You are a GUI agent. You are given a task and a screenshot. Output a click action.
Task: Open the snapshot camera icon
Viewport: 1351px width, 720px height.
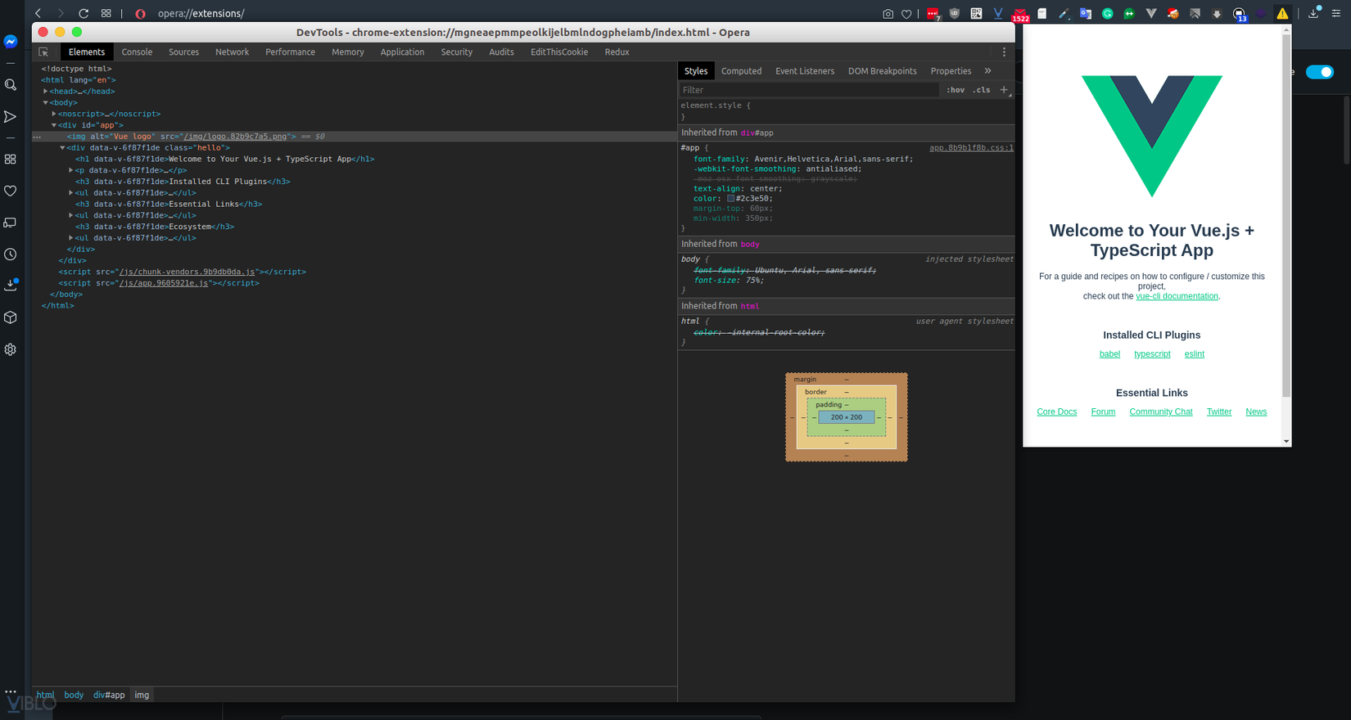click(x=888, y=14)
